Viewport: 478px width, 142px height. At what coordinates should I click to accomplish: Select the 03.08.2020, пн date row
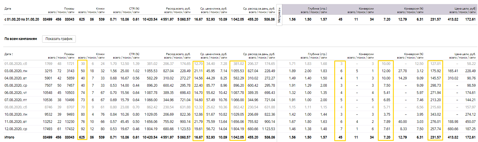click(16, 71)
